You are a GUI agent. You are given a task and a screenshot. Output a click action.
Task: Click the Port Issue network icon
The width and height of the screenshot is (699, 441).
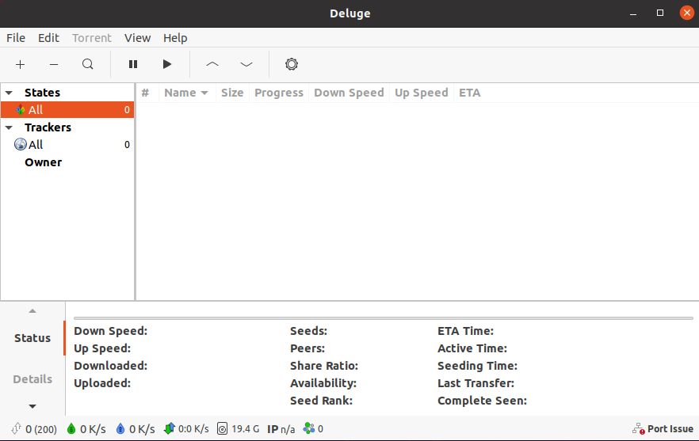tap(639, 429)
